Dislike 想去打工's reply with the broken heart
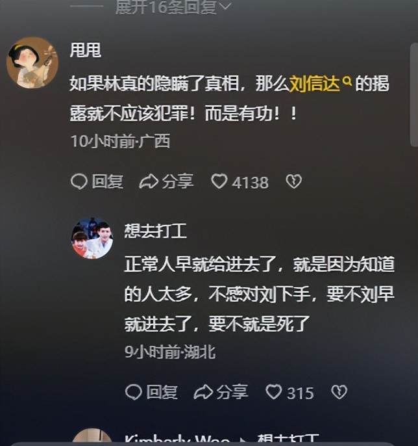Image resolution: width=418 pixels, height=446 pixels. pyautogui.click(x=339, y=392)
